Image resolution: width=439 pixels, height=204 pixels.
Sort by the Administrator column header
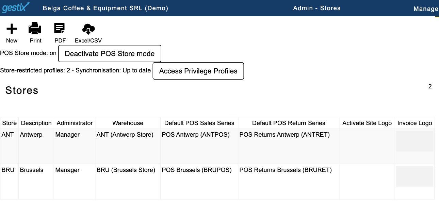click(x=75, y=123)
